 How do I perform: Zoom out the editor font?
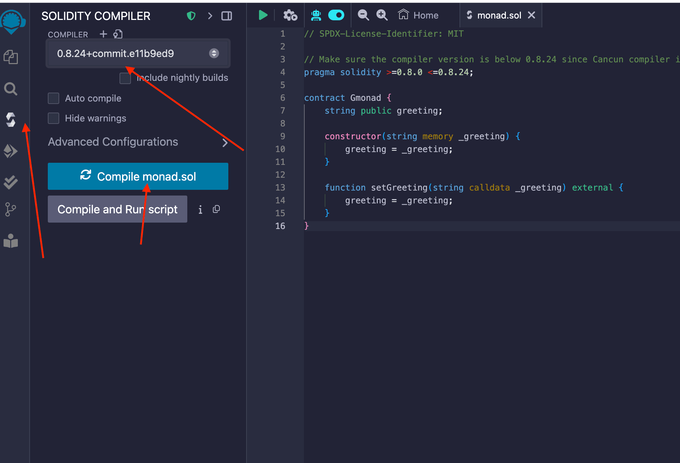pyautogui.click(x=363, y=15)
